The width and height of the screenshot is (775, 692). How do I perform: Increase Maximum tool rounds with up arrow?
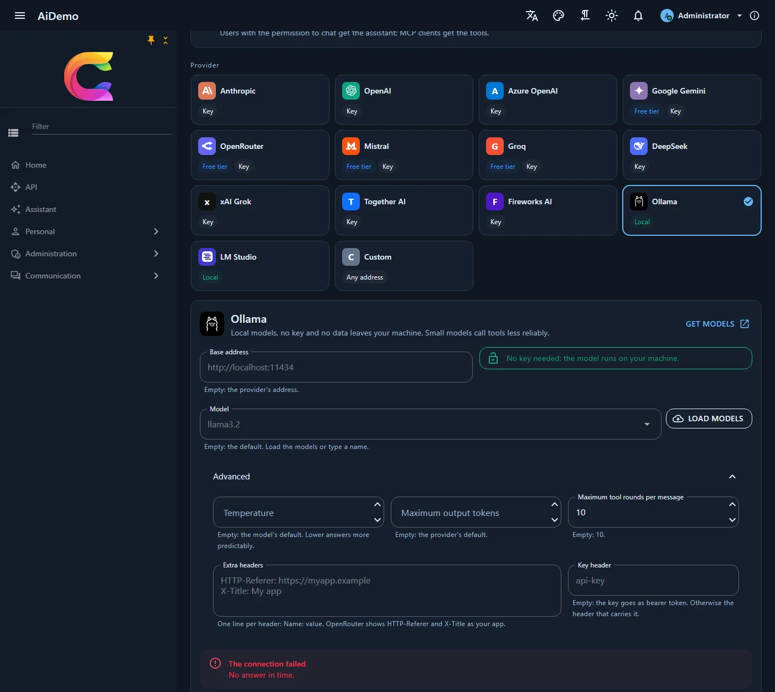[x=732, y=504]
